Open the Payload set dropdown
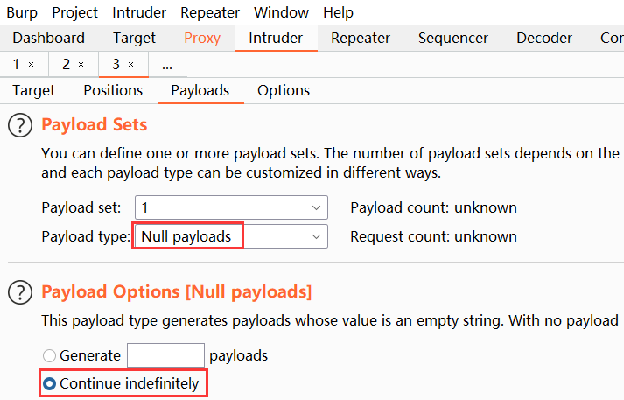The image size is (624, 400). [231, 207]
